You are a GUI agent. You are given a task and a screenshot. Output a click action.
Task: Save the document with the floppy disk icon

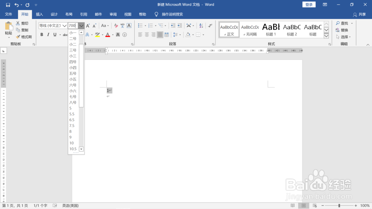tap(8, 5)
